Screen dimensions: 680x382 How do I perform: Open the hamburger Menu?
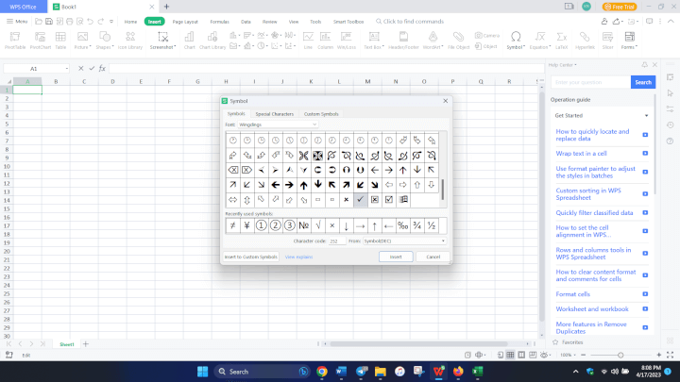point(17,21)
